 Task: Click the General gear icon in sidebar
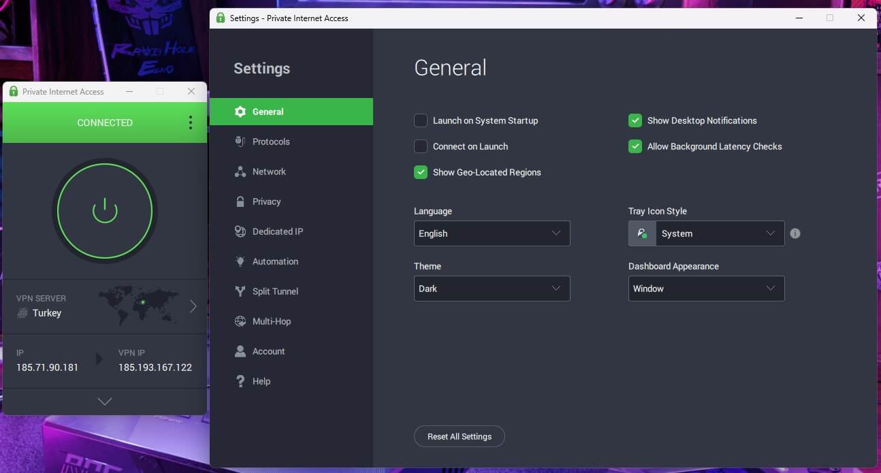pos(240,112)
